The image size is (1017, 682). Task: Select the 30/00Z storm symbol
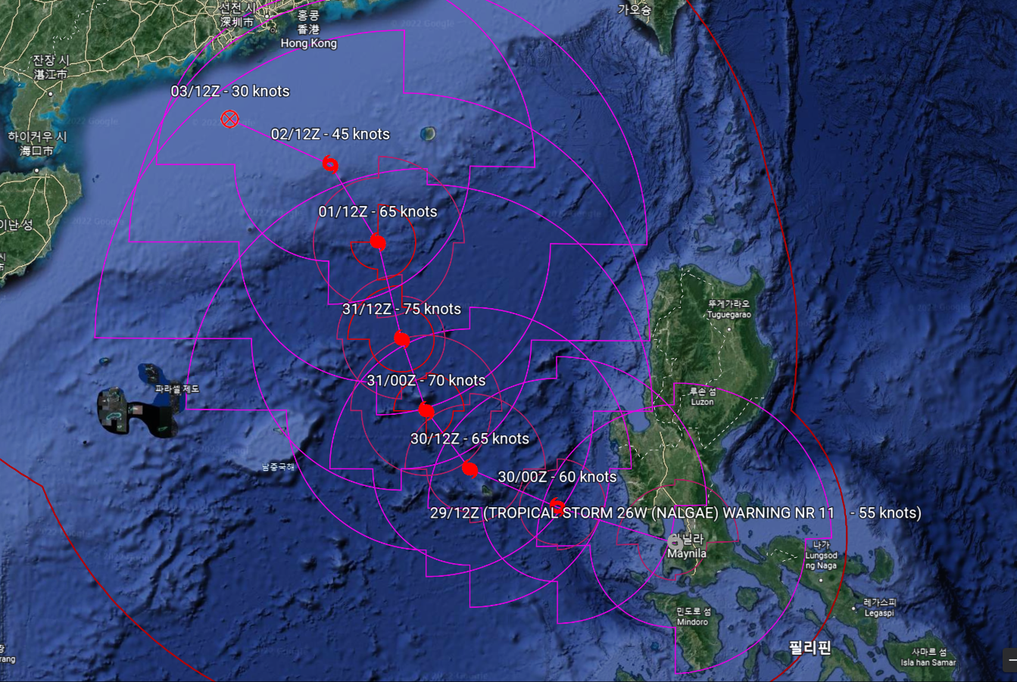click(557, 506)
